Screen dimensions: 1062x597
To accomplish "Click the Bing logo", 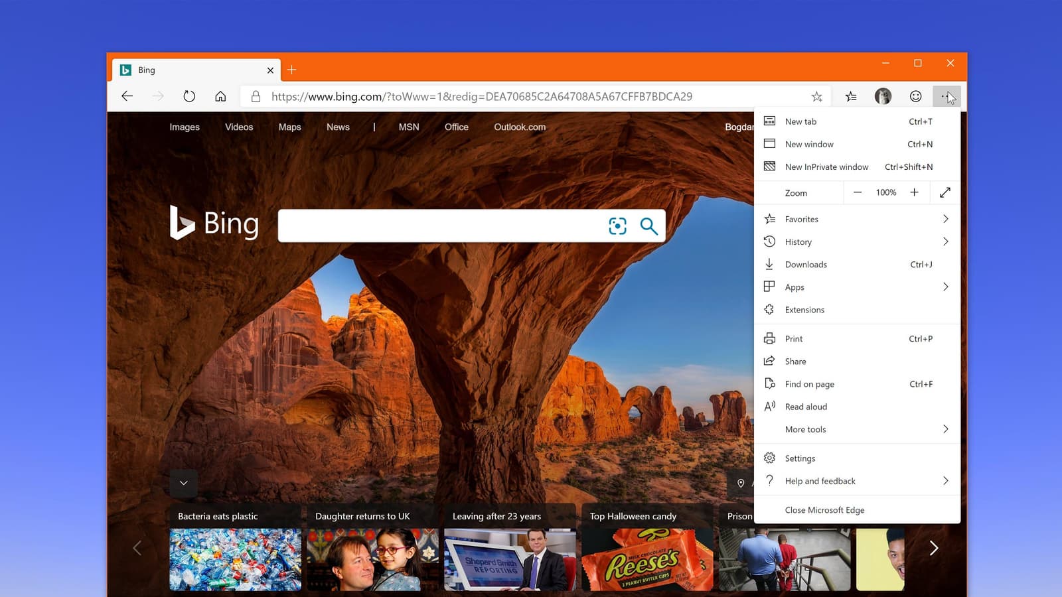I will pyautogui.click(x=214, y=223).
